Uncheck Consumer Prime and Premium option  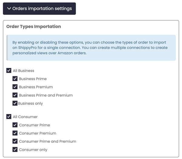coord(15,141)
